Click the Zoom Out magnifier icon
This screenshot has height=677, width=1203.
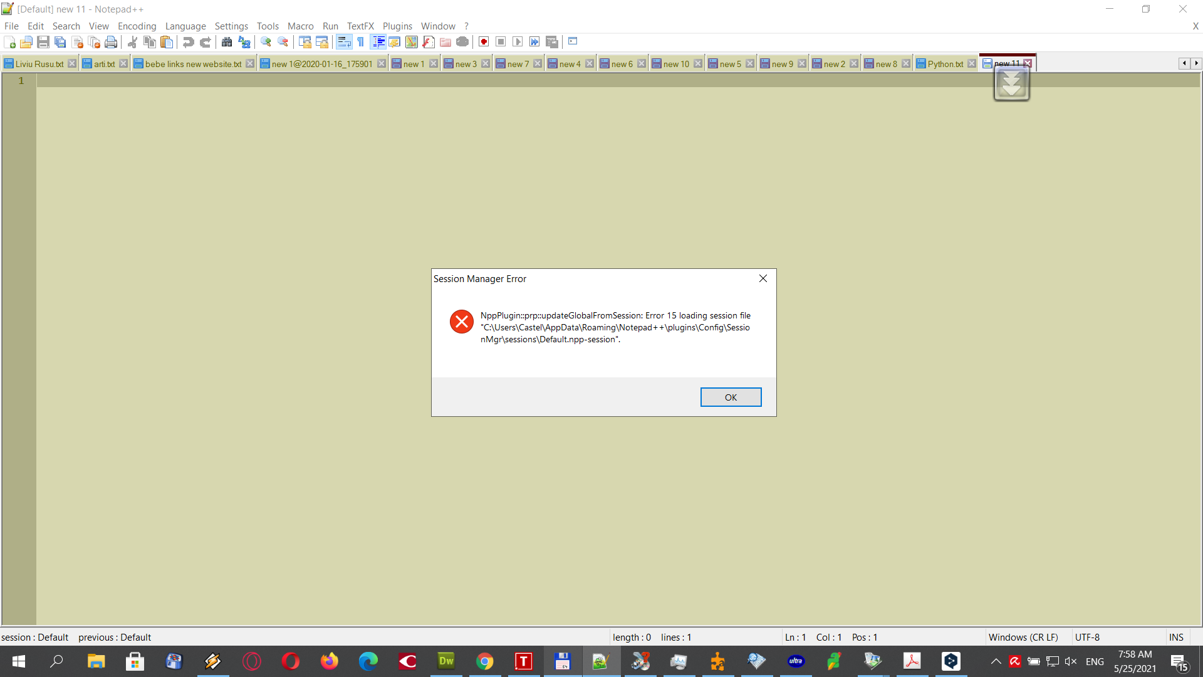point(283,42)
